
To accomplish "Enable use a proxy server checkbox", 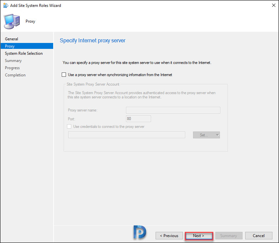I will (x=64, y=75).
